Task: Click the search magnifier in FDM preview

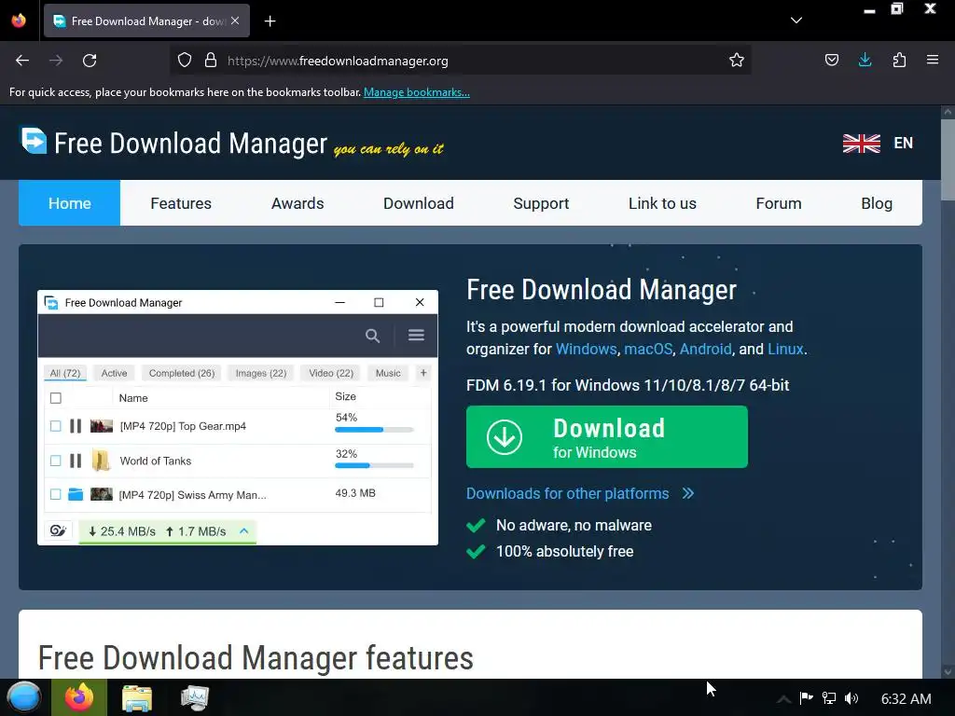Action: (373, 336)
